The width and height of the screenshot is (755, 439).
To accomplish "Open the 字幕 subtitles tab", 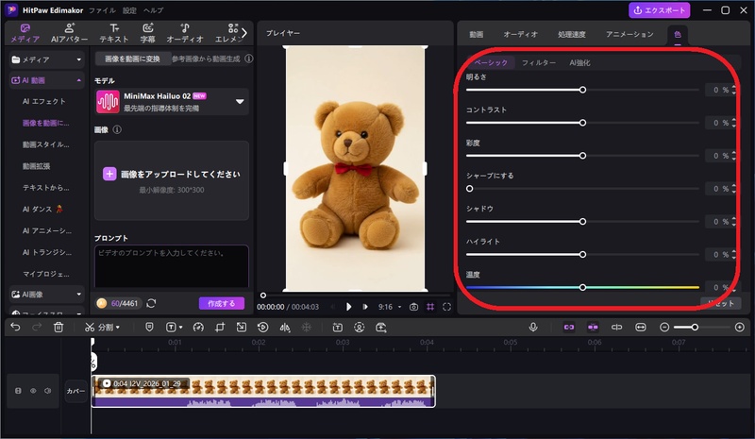I will pos(148,33).
